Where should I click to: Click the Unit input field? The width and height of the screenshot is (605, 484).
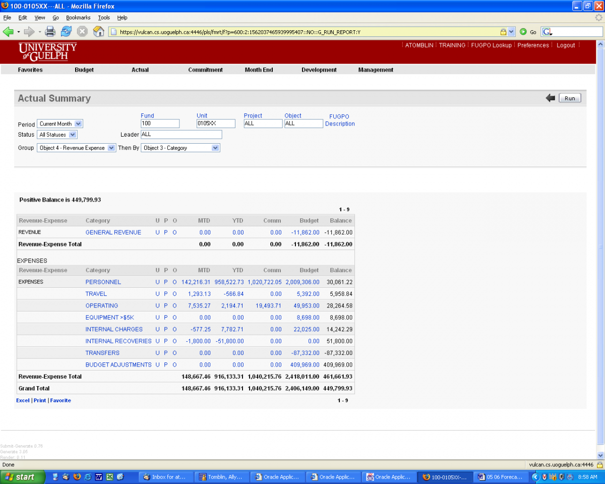(216, 124)
